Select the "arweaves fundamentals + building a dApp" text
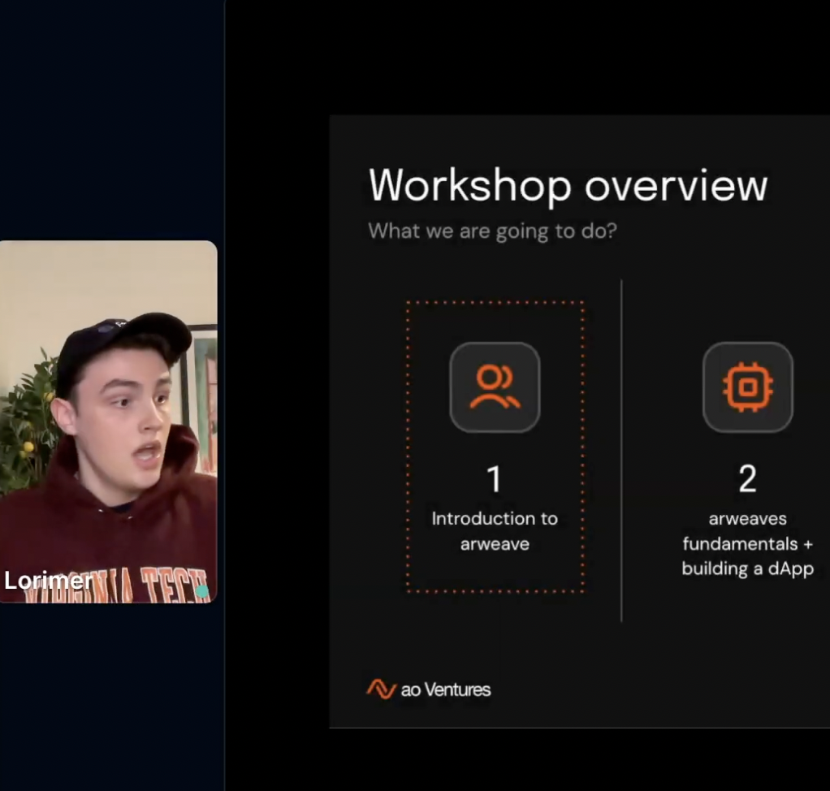830x791 pixels. (747, 543)
